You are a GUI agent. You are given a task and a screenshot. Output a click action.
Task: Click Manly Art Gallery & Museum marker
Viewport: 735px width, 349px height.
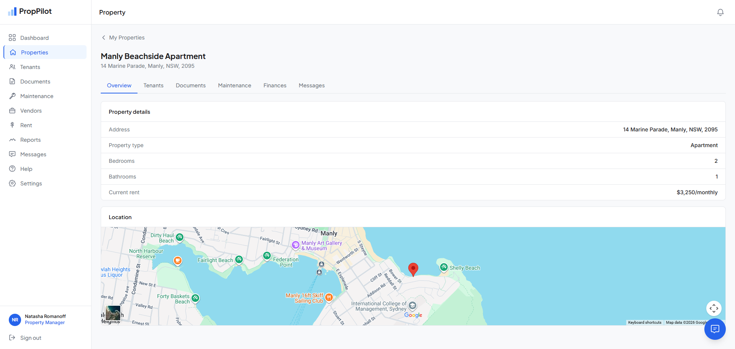pyautogui.click(x=296, y=245)
